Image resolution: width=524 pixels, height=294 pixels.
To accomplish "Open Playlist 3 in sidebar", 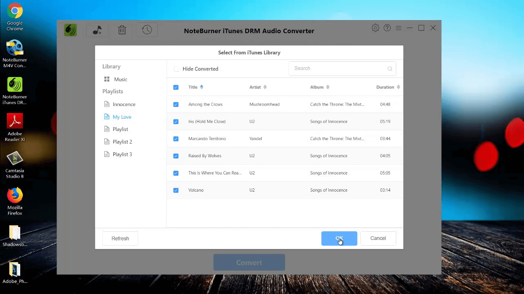I will (122, 154).
